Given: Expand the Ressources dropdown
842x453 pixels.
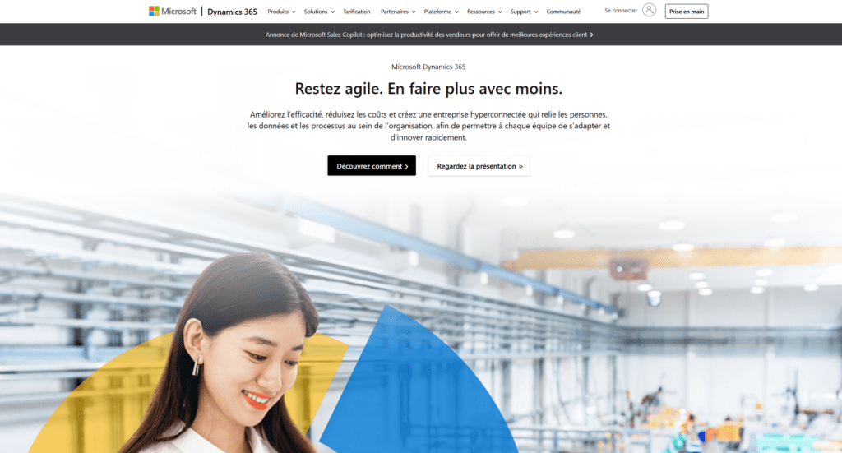Looking at the screenshot, I should point(484,12).
